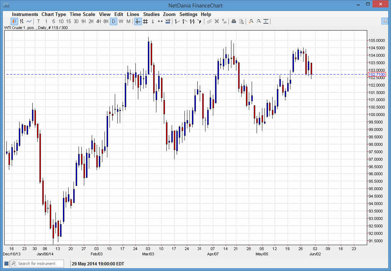The image size is (391, 271).
Task: Click the blue square in status bar
Action: click(6, 264)
